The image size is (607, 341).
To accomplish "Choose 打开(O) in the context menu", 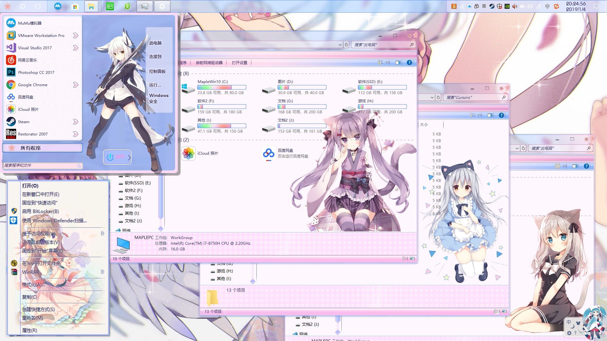I will click(x=30, y=186).
